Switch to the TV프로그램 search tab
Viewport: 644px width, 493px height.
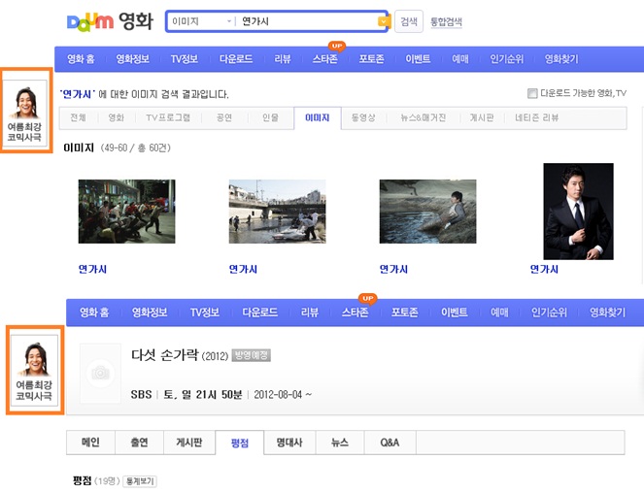click(x=168, y=117)
